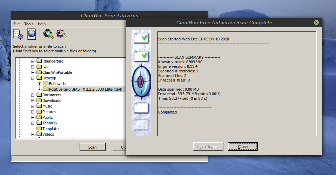Select the Pictures folder
Image resolution: width=336 pixels, height=175 pixels.
tap(49, 112)
